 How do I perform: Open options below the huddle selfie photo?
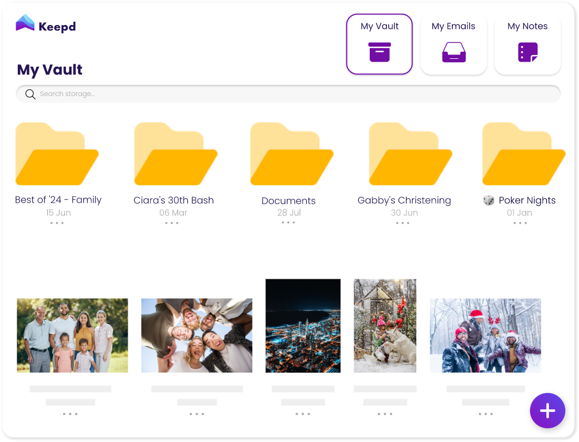click(x=197, y=414)
